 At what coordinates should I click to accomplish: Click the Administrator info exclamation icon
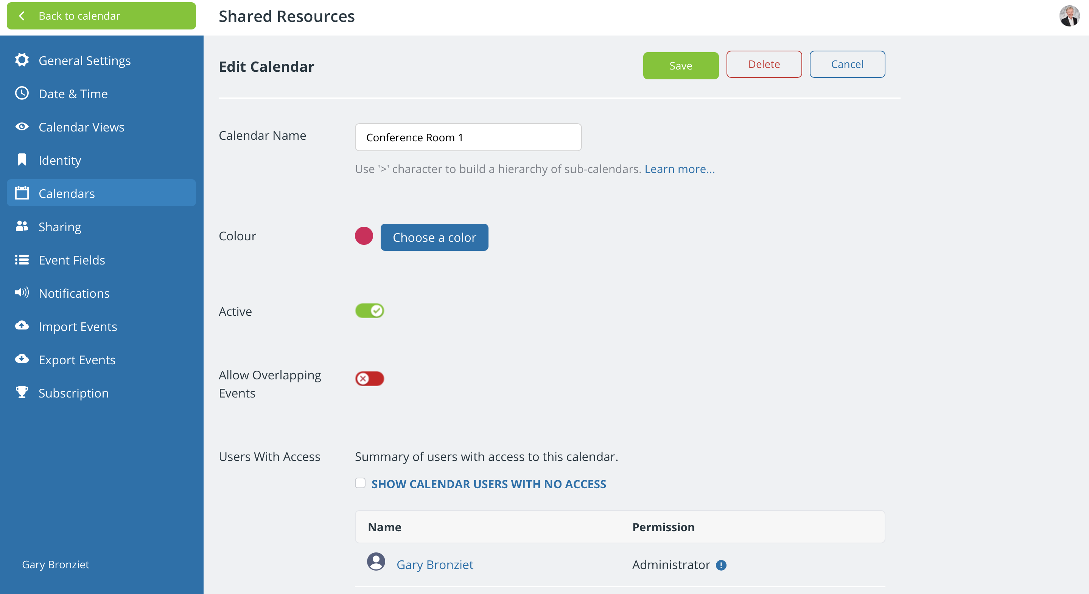point(721,565)
